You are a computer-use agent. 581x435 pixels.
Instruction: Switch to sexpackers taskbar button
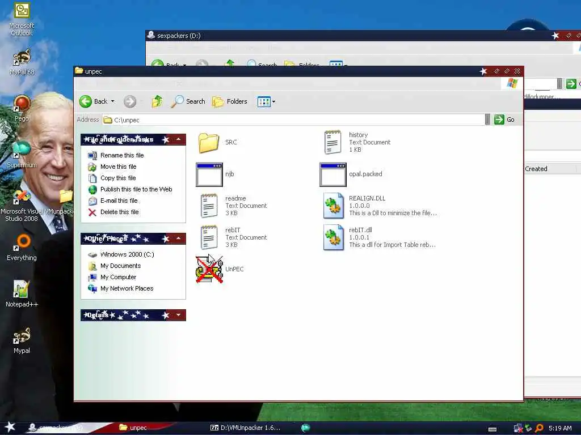point(56,428)
